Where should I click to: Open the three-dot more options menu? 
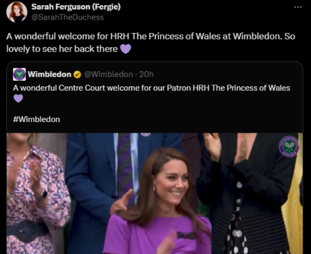pos(298,7)
